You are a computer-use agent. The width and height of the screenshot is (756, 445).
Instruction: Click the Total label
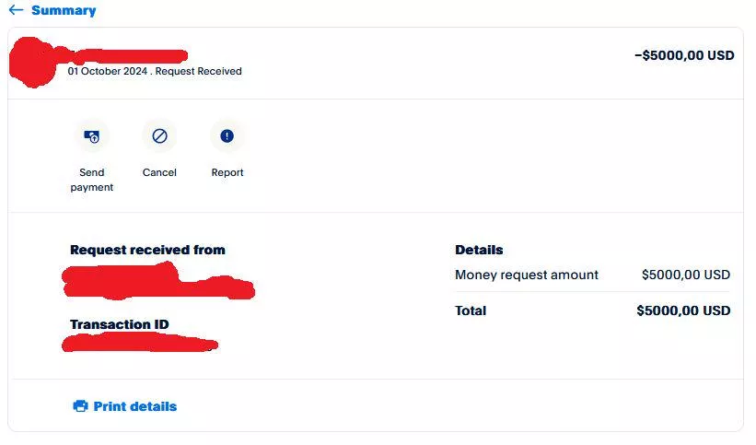click(471, 310)
